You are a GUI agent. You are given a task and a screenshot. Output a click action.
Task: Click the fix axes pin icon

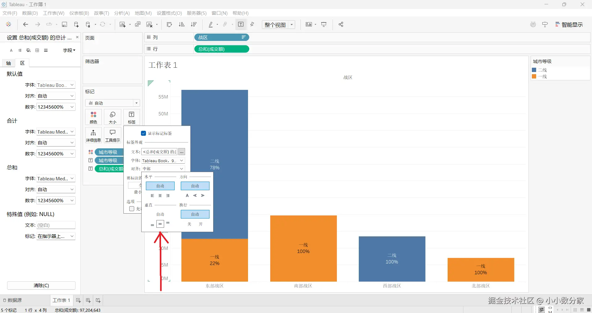252,24
